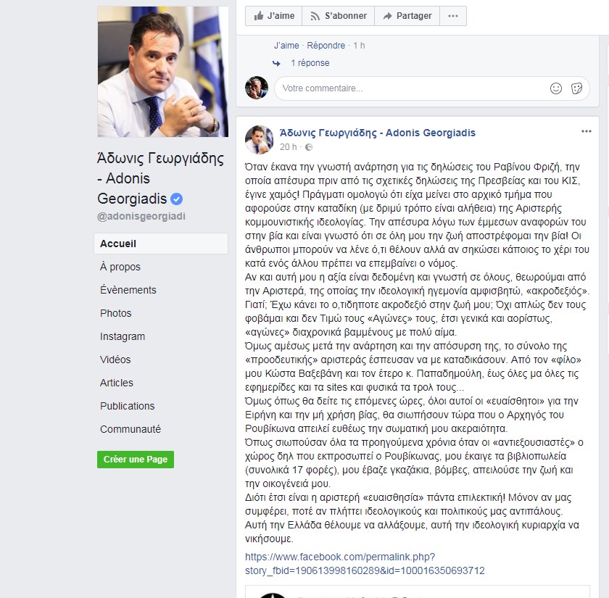Share the page with Partager
This screenshot has height=598, width=609.
pyautogui.click(x=407, y=16)
